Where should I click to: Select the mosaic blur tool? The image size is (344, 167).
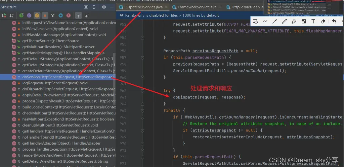(x=304, y=21)
